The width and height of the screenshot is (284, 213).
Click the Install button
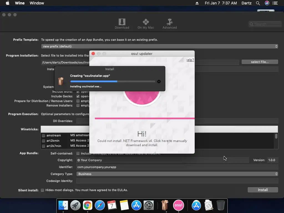[x=263, y=190]
